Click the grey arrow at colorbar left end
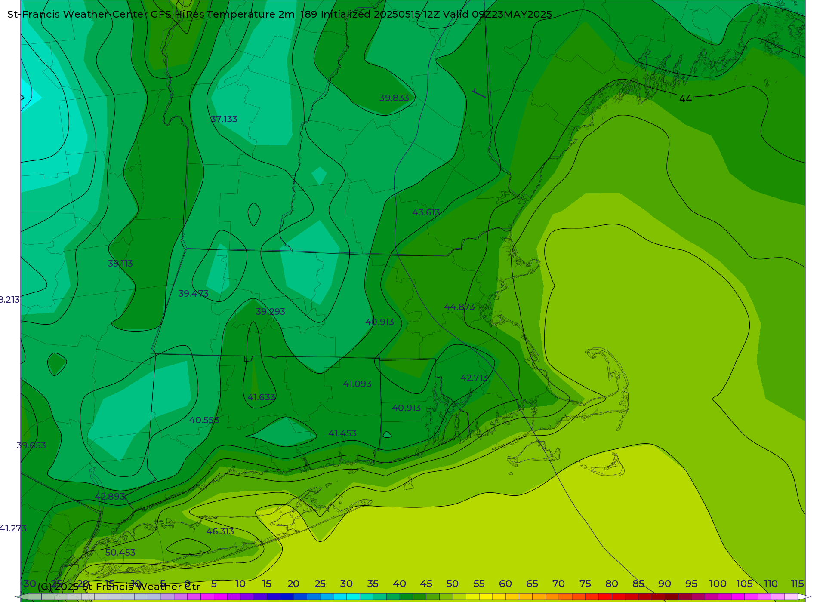Viewport: 826px width, 602px height. tap(22, 597)
